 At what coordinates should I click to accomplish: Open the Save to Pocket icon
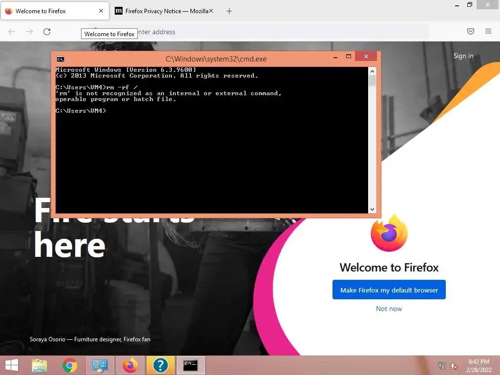(470, 31)
